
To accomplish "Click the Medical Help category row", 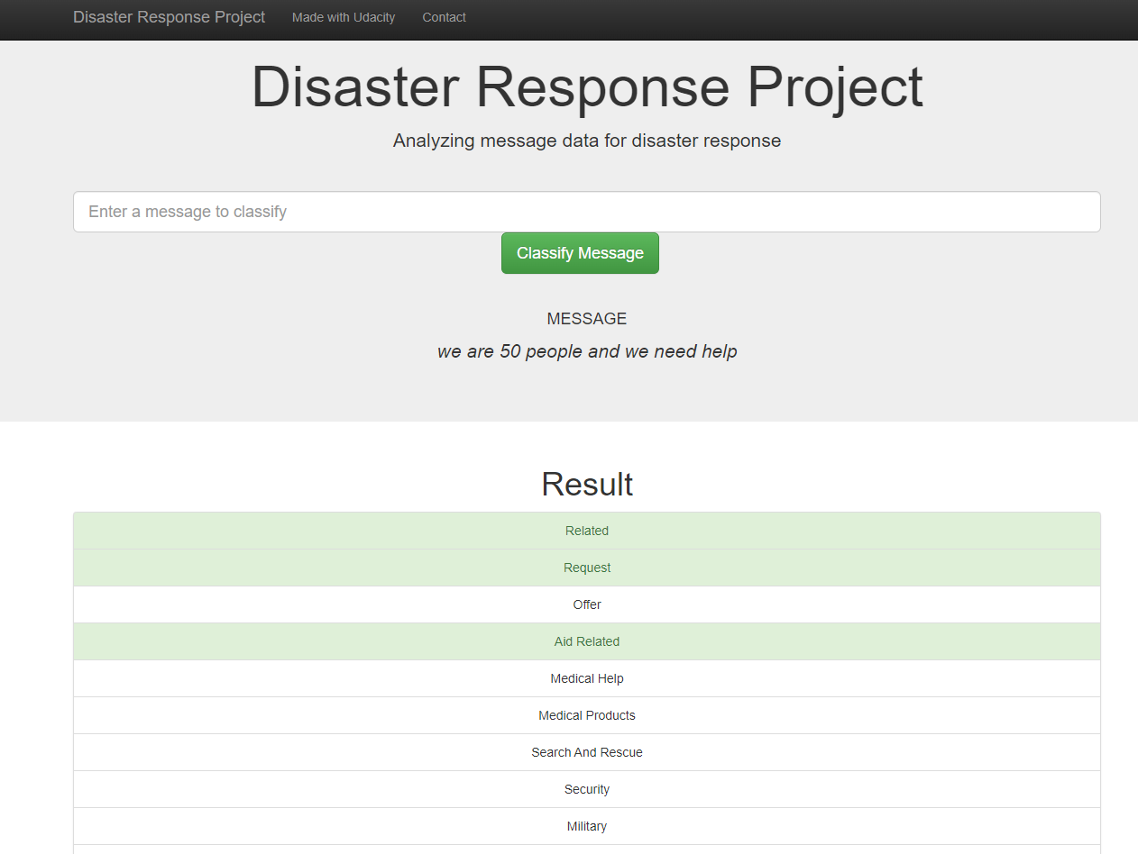I will tap(587, 678).
